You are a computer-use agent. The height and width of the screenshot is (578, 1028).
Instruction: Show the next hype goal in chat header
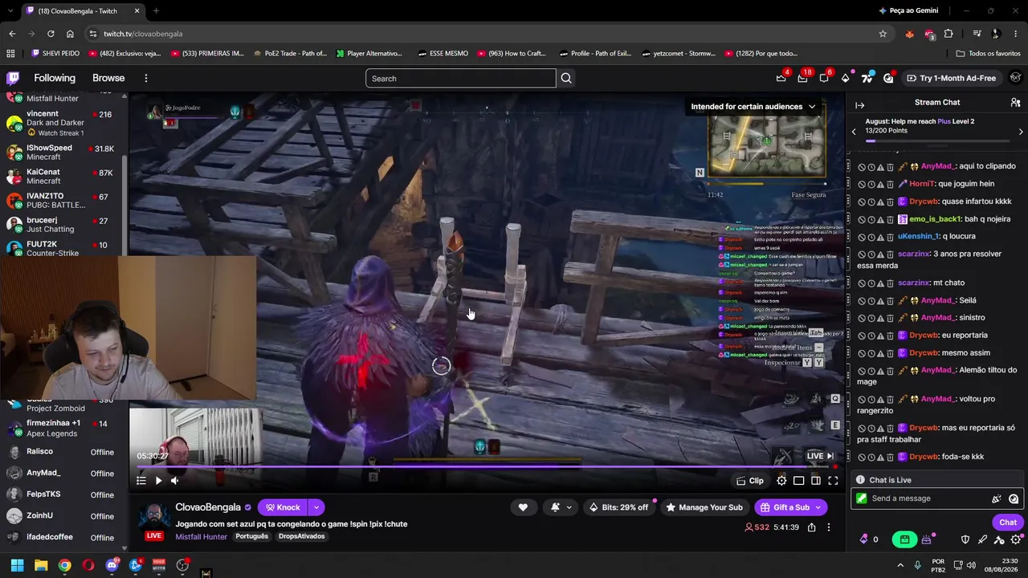pos(1021,131)
